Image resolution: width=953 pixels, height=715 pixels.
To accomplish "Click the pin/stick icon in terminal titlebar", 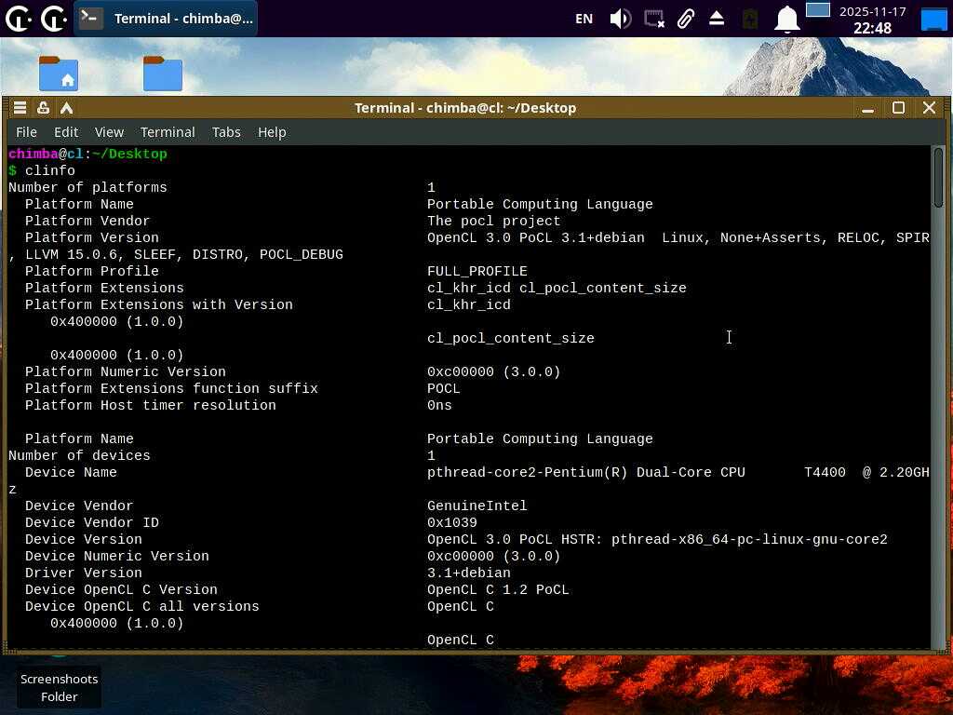I will 43,108.
